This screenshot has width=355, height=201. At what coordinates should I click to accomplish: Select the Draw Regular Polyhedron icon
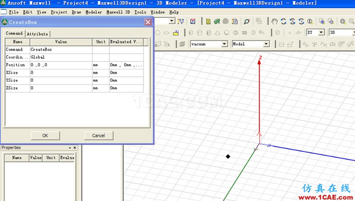[x=209, y=33]
